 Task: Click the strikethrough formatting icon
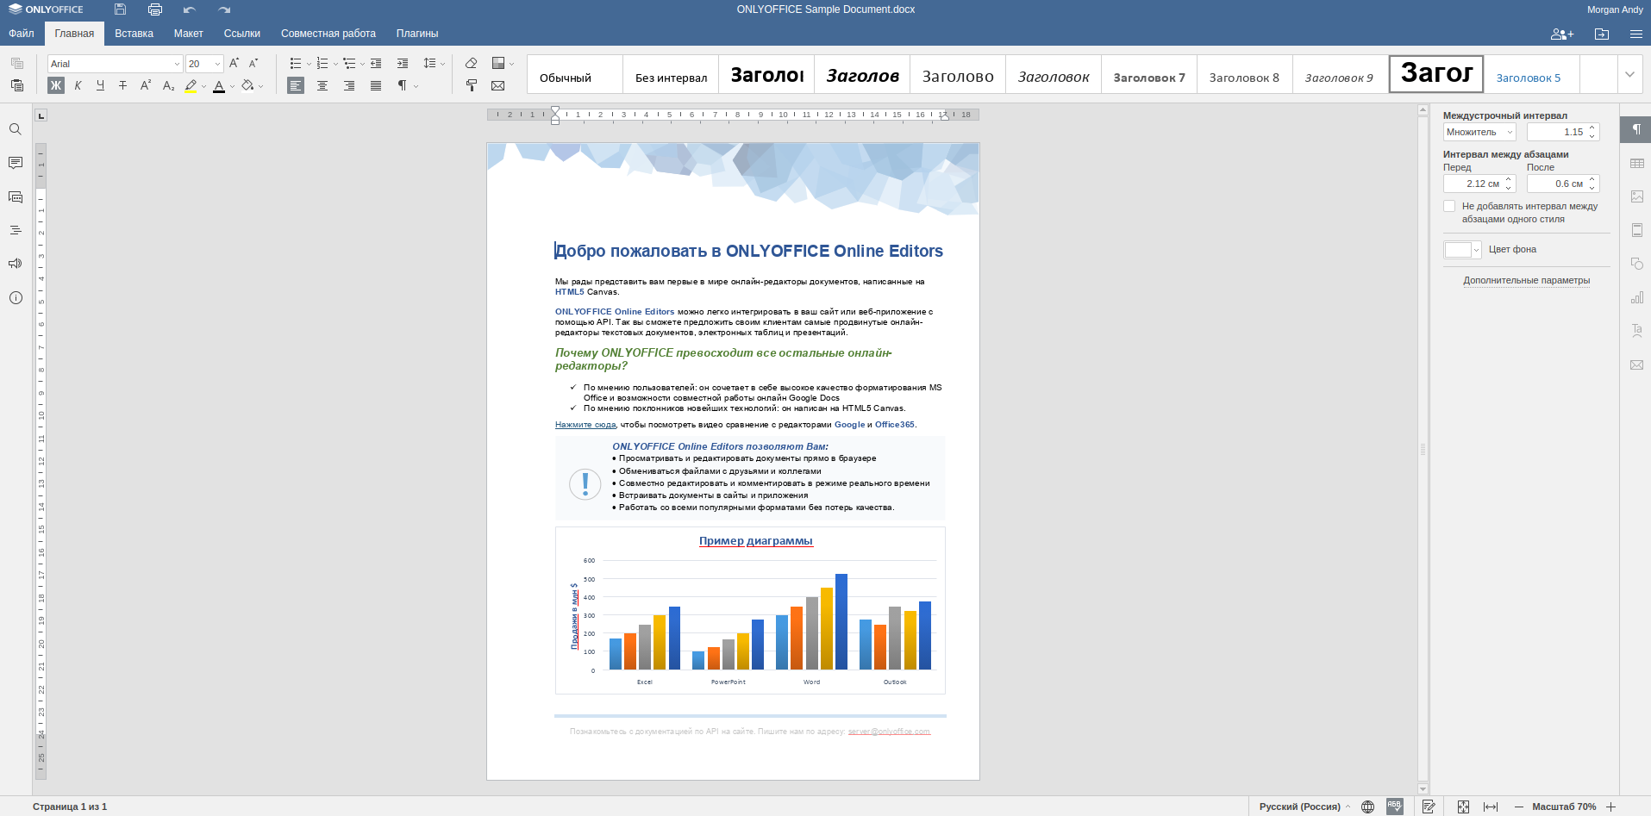[122, 85]
